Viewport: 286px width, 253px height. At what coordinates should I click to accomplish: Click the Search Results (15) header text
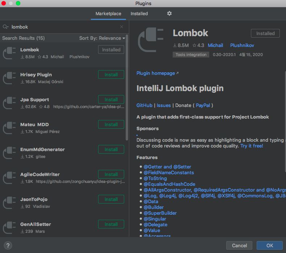(23, 38)
